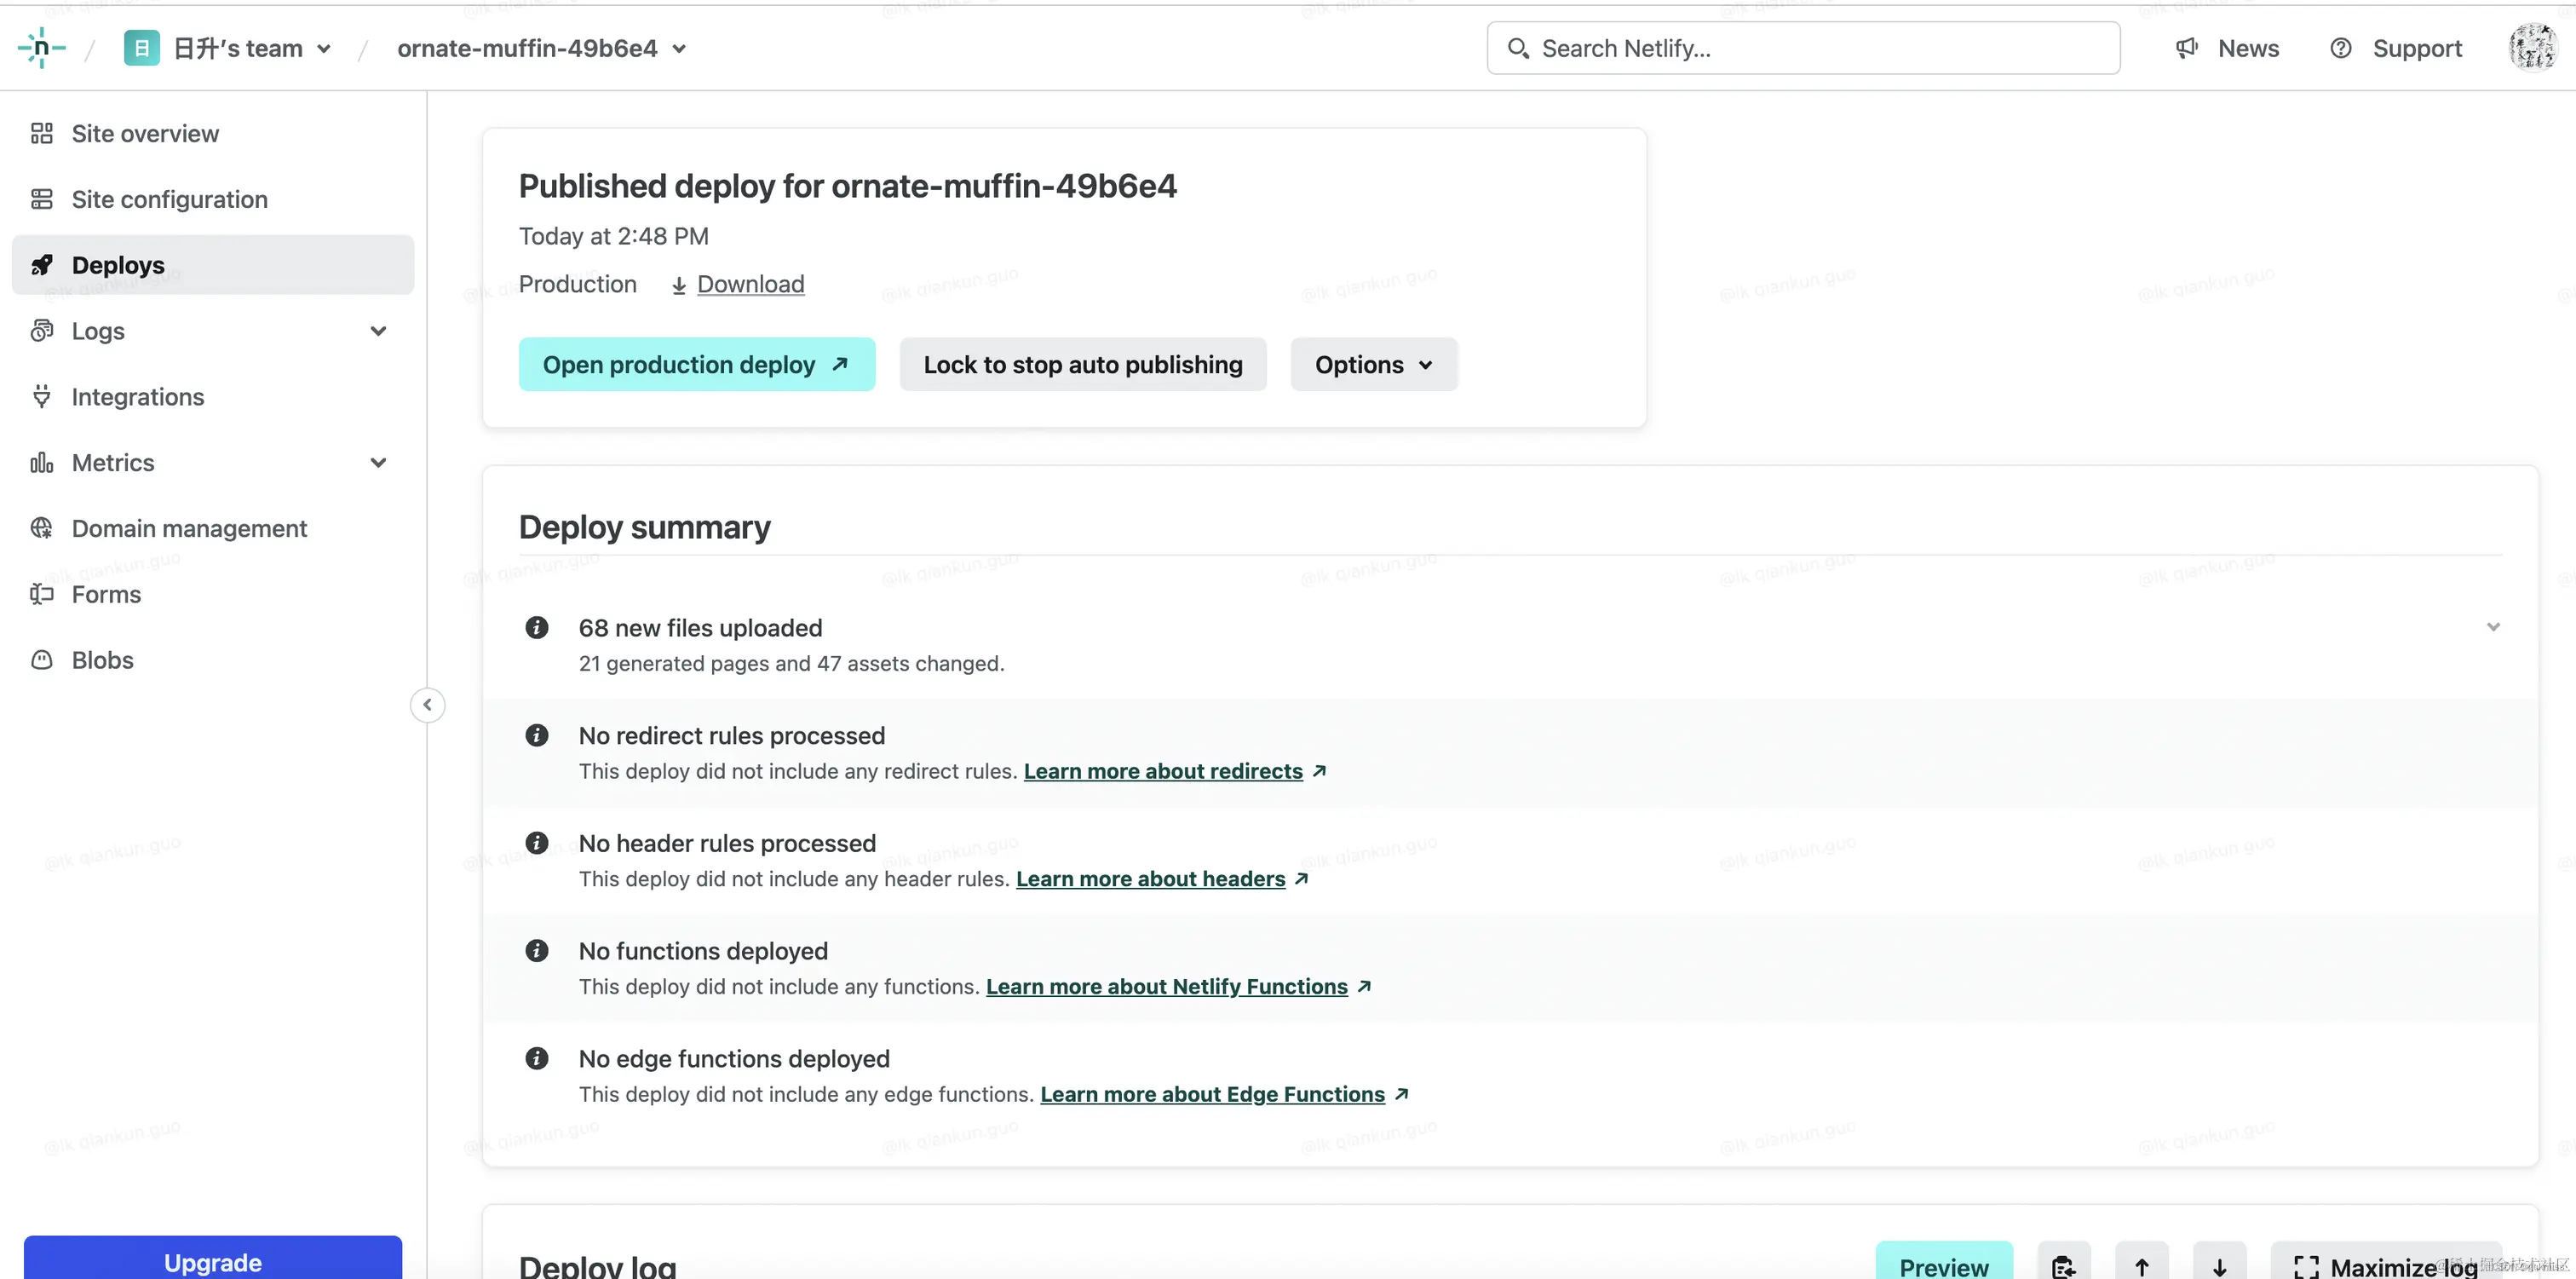Click scroll-to-top arrow in Deploy log
This screenshot has height=1279, width=2576.
(x=2141, y=1265)
